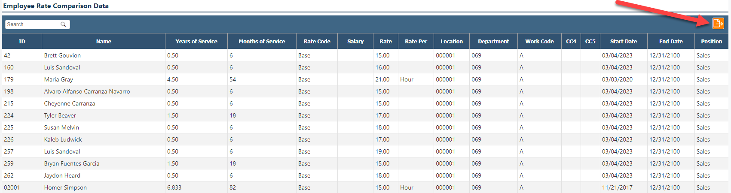Click the Rate column header

[385, 42]
